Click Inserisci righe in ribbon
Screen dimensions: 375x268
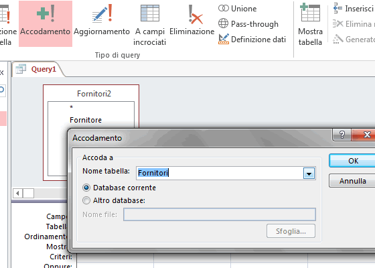coord(354,9)
